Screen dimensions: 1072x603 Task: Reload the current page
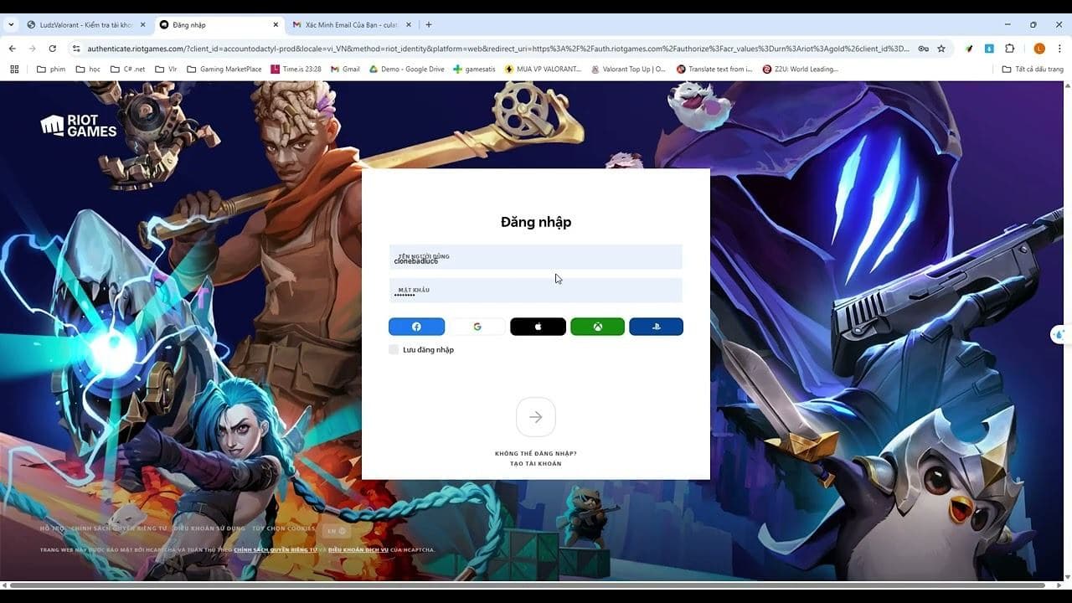[52, 49]
